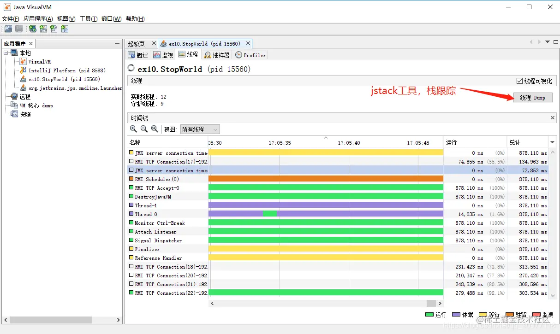The image size is (560, 334).
Task: Close the 应用程序 panel tab
Action: pyautogui.click(x=31, y=44)
